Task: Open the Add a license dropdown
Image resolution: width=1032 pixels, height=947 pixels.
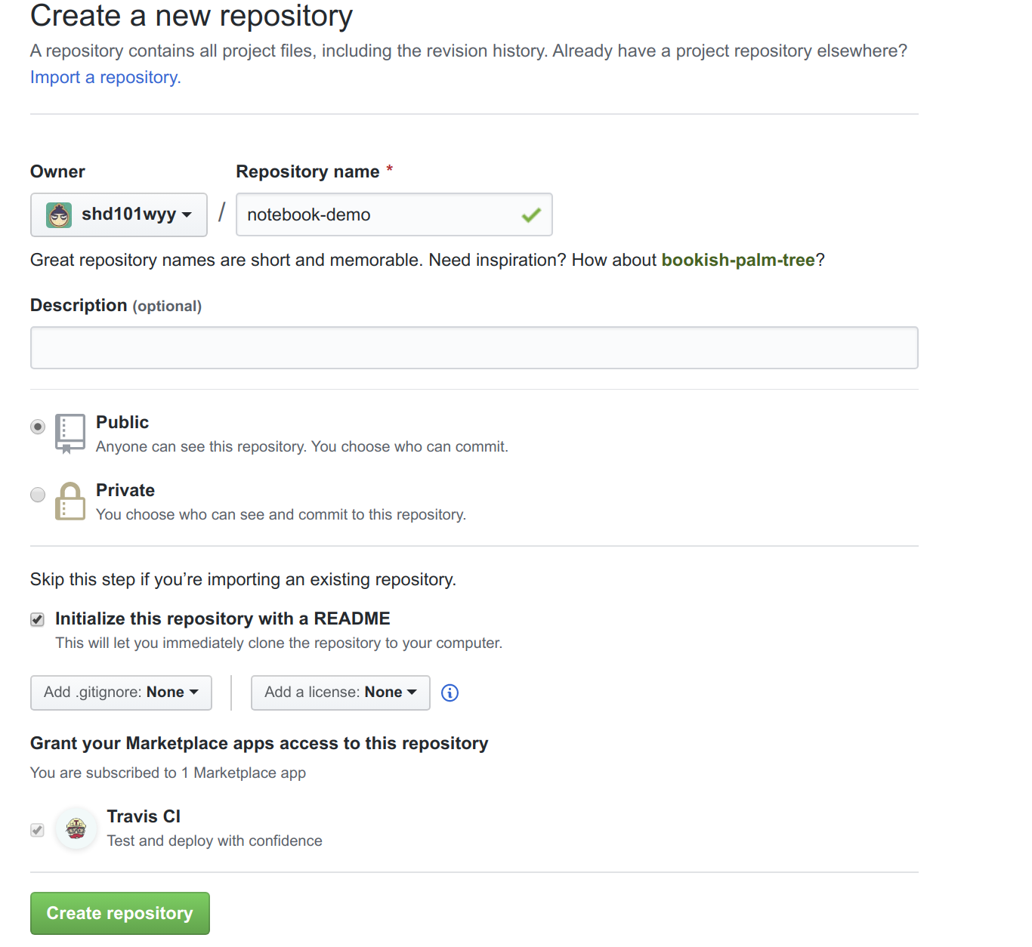Action: (x=340, y=693)
